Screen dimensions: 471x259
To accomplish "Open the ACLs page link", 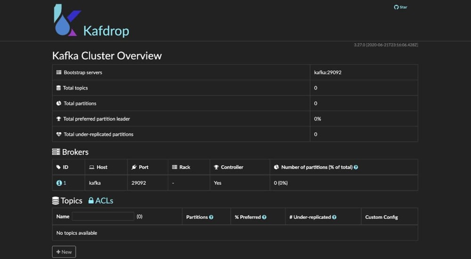I will click(x=101, y=201).
